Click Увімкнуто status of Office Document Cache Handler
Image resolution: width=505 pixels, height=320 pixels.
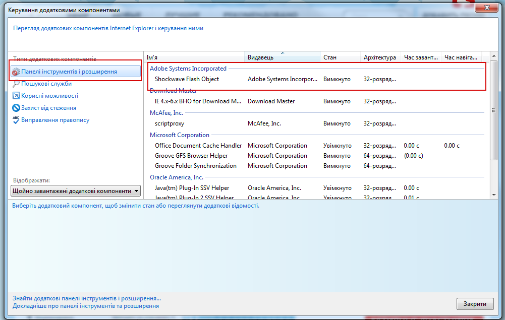click(338, 146)
